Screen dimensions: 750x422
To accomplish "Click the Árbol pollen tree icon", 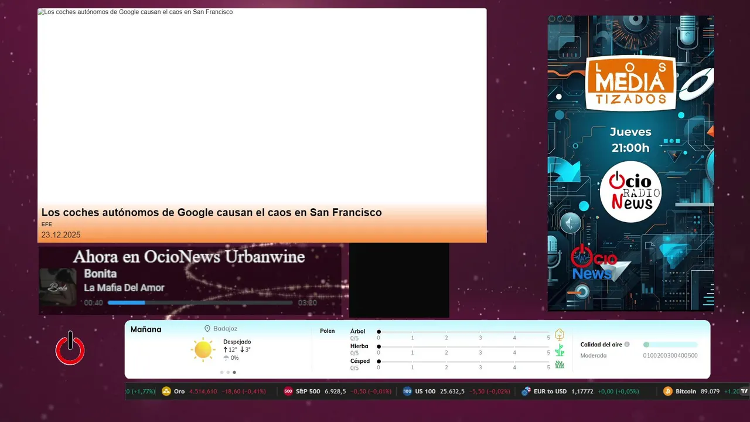I will point(560,335).
